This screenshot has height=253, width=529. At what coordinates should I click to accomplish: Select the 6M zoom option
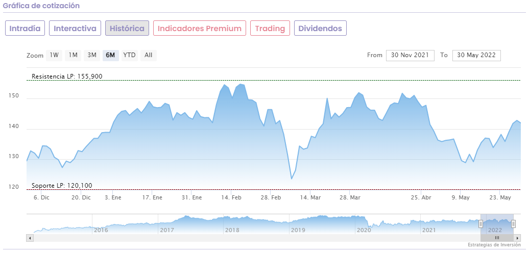point(110,55)
